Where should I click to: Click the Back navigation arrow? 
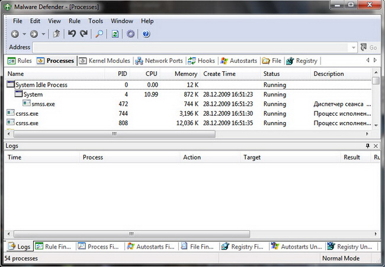[14, 34]
